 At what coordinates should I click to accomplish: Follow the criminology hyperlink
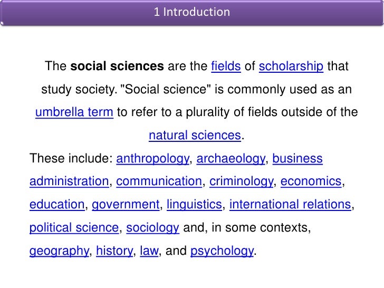[x=242, y=182]
